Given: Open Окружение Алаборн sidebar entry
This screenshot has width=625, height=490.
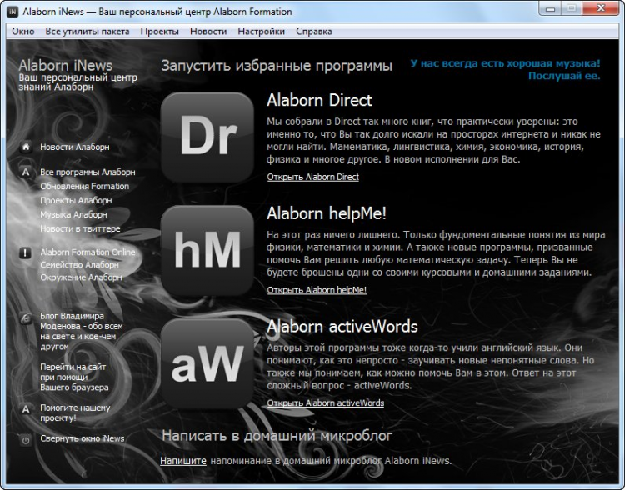Looking at the screenshot, I should [x=81, y=277].
